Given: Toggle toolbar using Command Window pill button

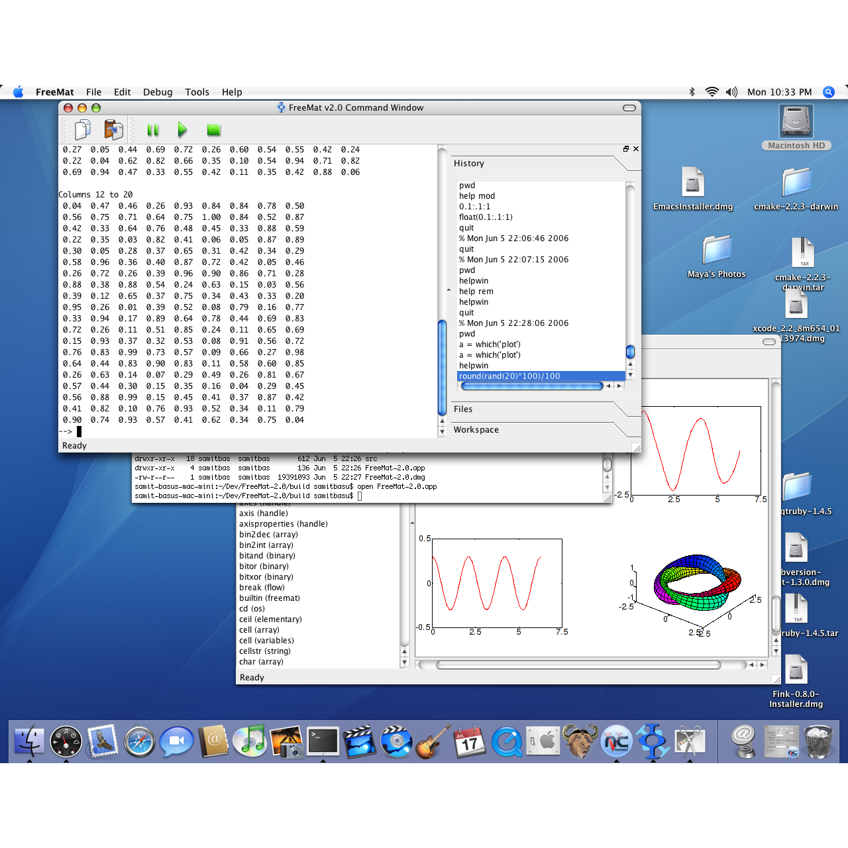Looking at the screenshot, I should tap(629, 108).
